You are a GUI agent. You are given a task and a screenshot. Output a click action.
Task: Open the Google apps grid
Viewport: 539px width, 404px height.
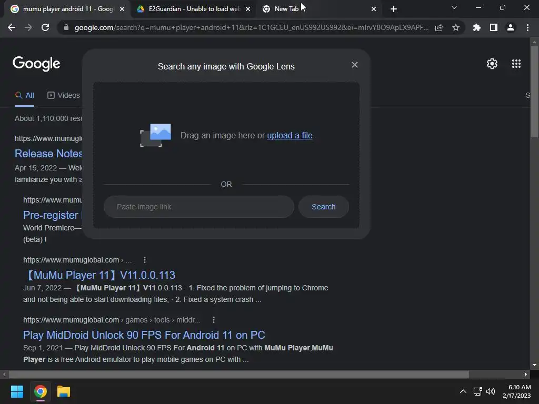click(x=516, y=64)
